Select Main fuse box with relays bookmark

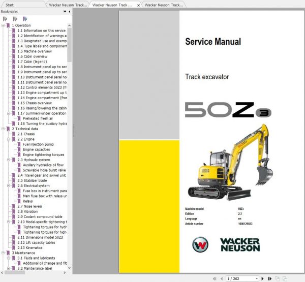pyautogui.click(x=45, y=196)
